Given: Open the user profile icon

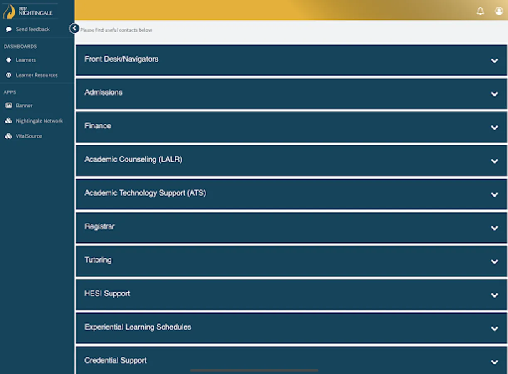Looking at the screenshot, I should pyautogui.click(x=499, y=11).
